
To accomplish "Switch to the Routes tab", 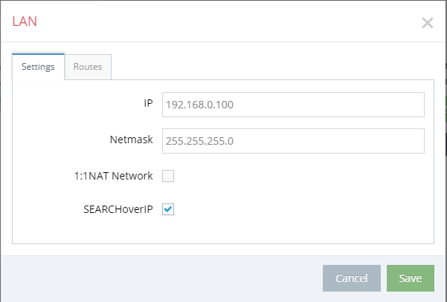I will [x=88, y=67].
